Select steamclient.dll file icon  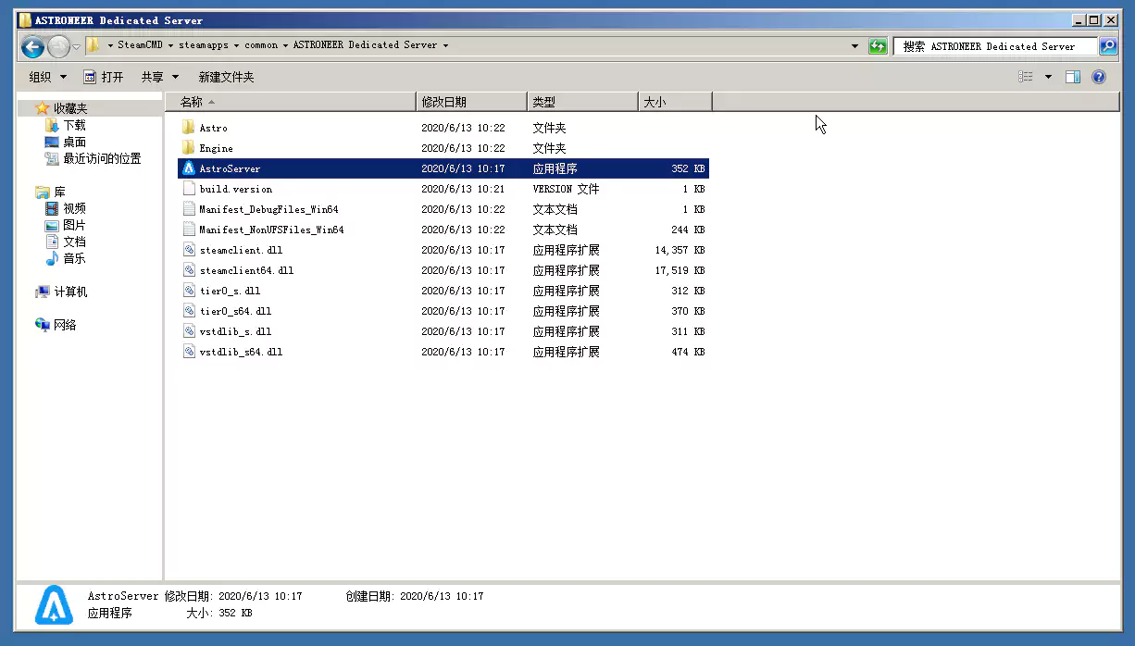pyautogui.click(x=189, y=250)
